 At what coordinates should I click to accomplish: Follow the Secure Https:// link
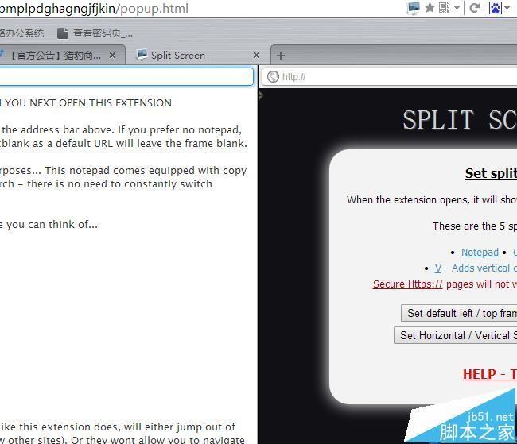click(x=407, y=284)
